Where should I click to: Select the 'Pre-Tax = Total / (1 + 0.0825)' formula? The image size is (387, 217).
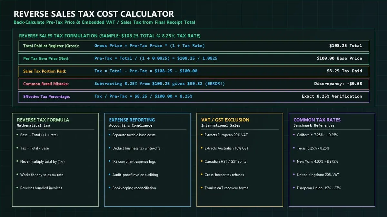[156, 58]
